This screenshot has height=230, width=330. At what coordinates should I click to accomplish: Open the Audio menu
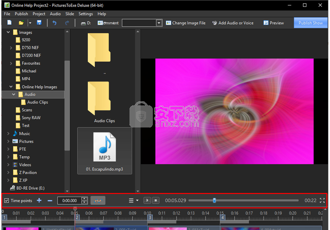click(x=55, y=14)
